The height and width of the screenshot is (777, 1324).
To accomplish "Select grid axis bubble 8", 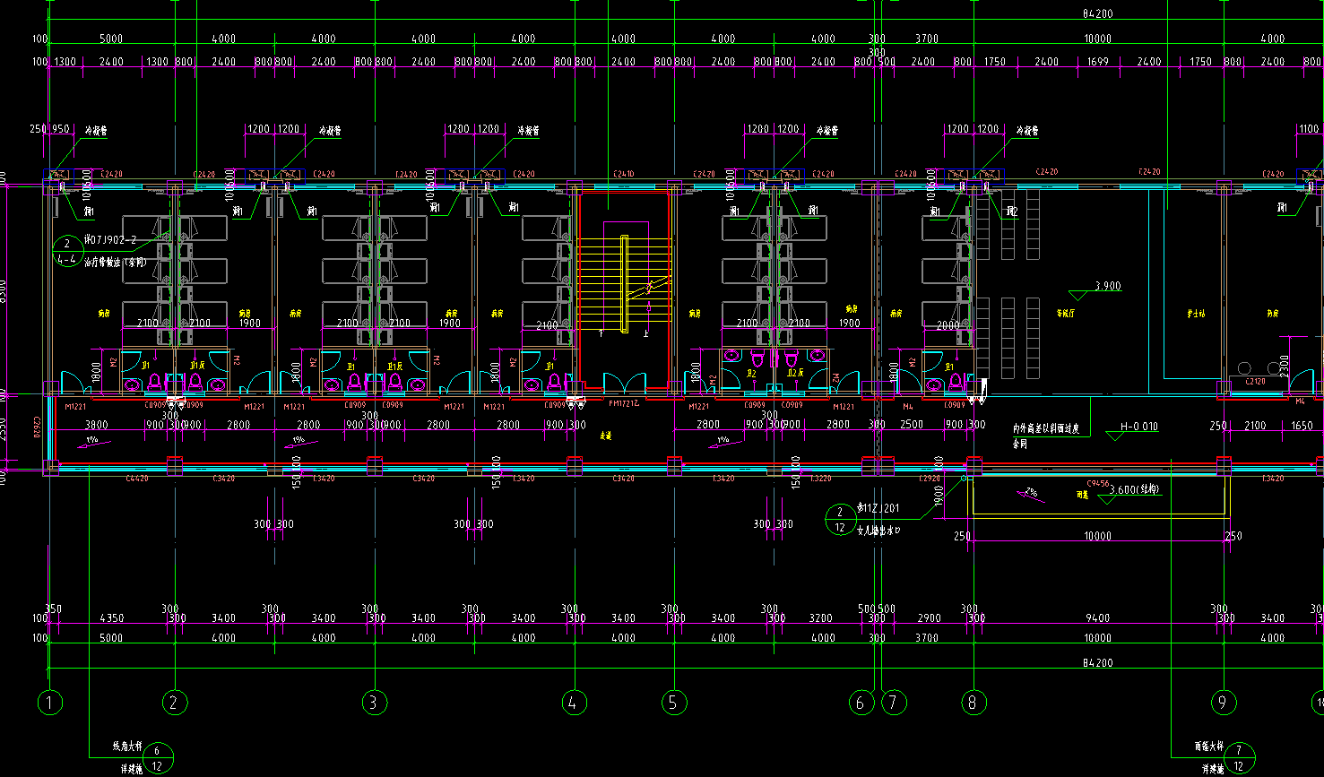I will pyautogui.click(x=973, y=703).
